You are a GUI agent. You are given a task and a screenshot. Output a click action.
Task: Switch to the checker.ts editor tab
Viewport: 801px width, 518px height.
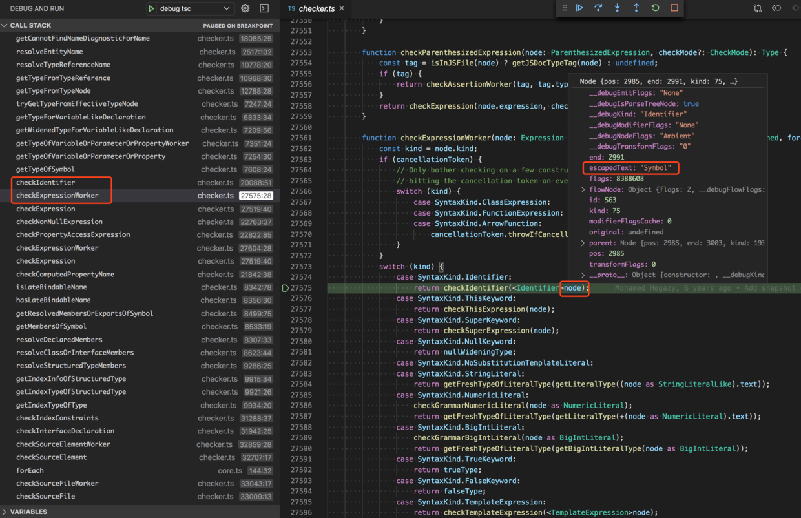tap(316, 8)
